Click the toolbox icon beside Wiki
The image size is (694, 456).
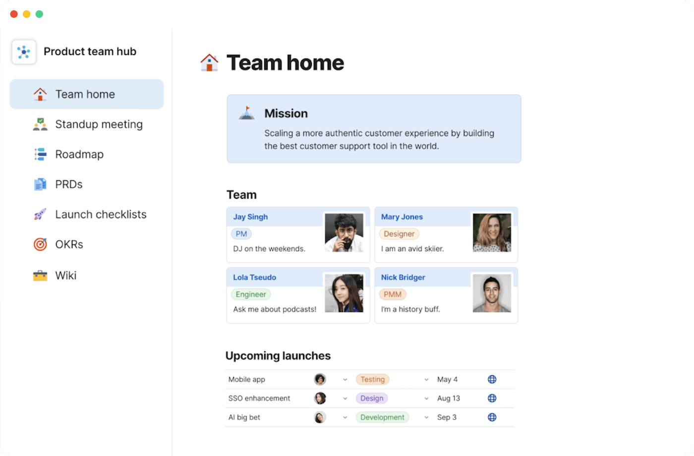click(x=40, y=276)
